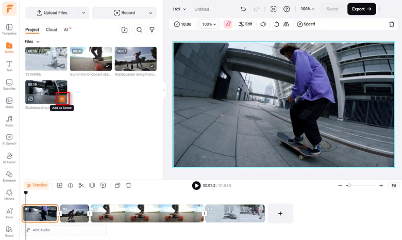Click the timeline zoom slider handle

pyautogui.click(x=349, y=185)
